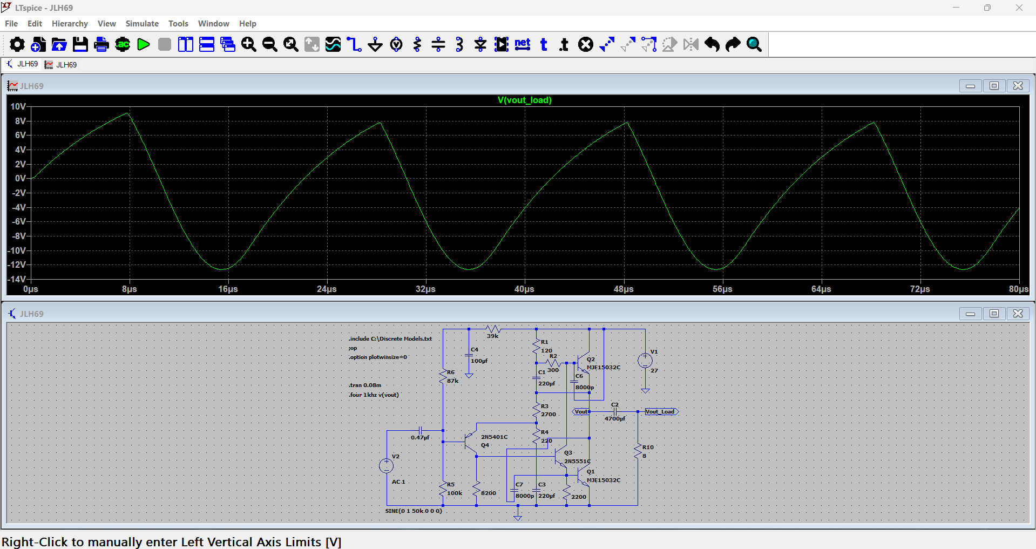Select the Inductor tool
Image resolution: width=1036 pixels, height=549 pixels.
click(459, 44)
